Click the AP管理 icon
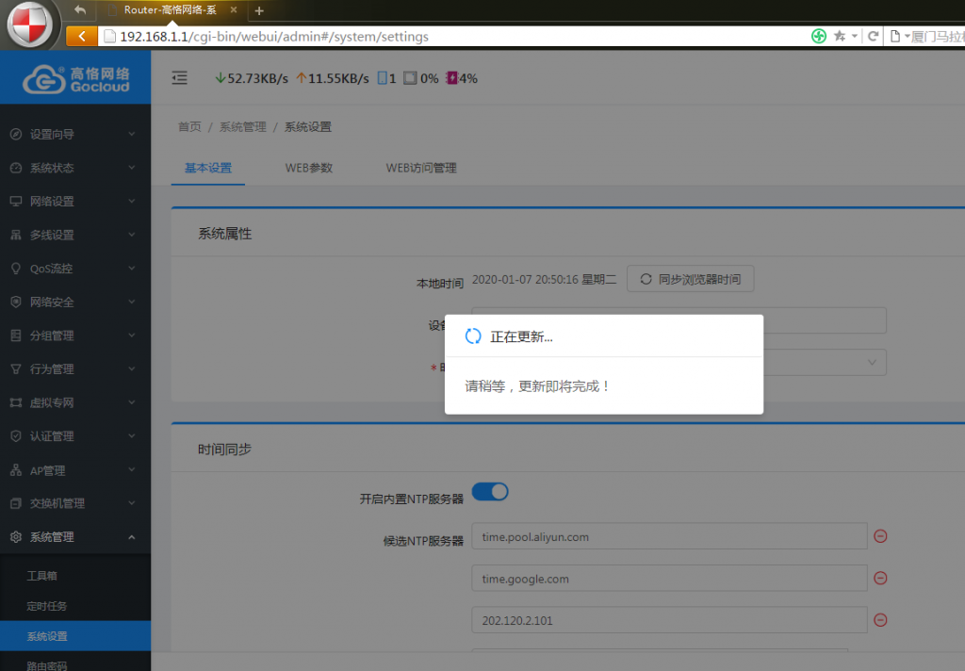The image size is (965, 671). pyautogui.click(x=16, y=470)
